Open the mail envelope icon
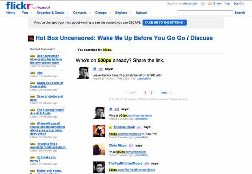 210,4
